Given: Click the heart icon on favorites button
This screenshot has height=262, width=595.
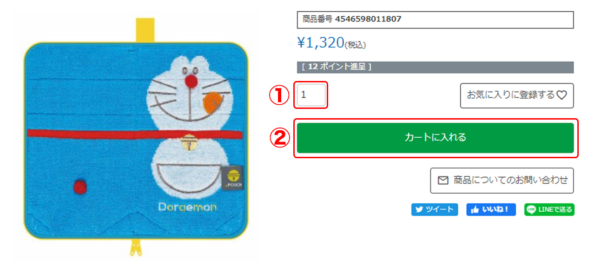Looking at the screenshot, I should pos(562,95).
